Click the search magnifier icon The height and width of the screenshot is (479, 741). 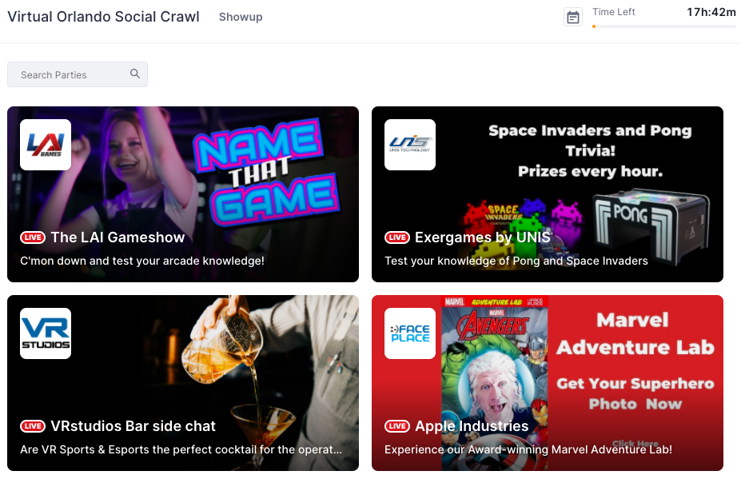(135, 74)
